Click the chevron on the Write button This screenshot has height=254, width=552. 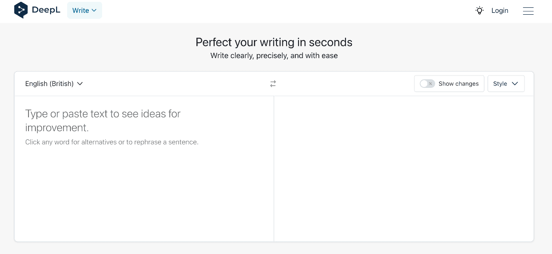tap(94, 11)
